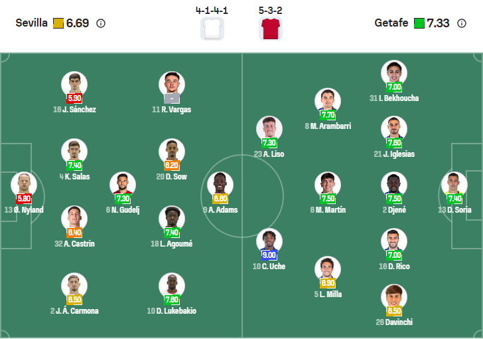Click J. Sánchez's 5.90 rating badge

(74, 98)
